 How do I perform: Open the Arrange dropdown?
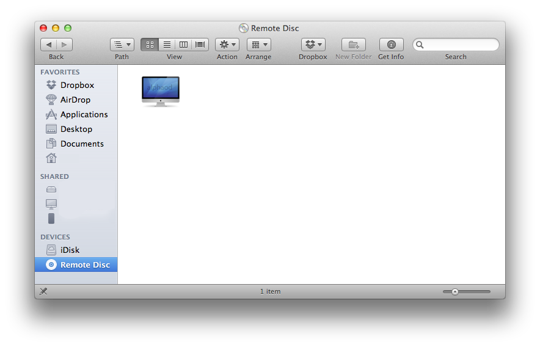(259, 45)
